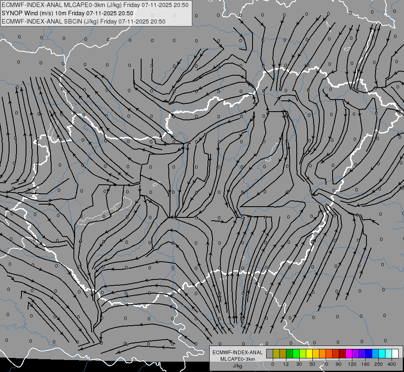Click the legend value 12
404x372 pixels.
[286, 364]
